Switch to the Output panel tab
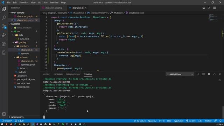Image resolution: width=224 pixels, height=126 pixels. pyautogui.click(x=47, y=74)
